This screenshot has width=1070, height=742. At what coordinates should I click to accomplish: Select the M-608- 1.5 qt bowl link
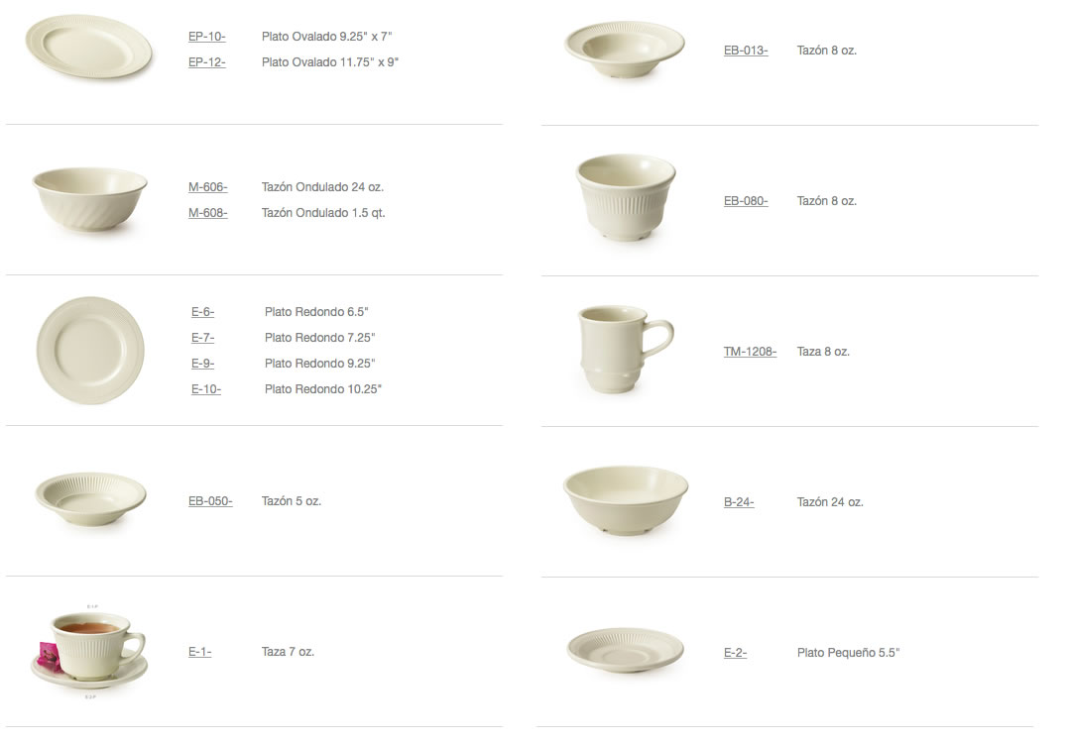(x=207, y=213)
